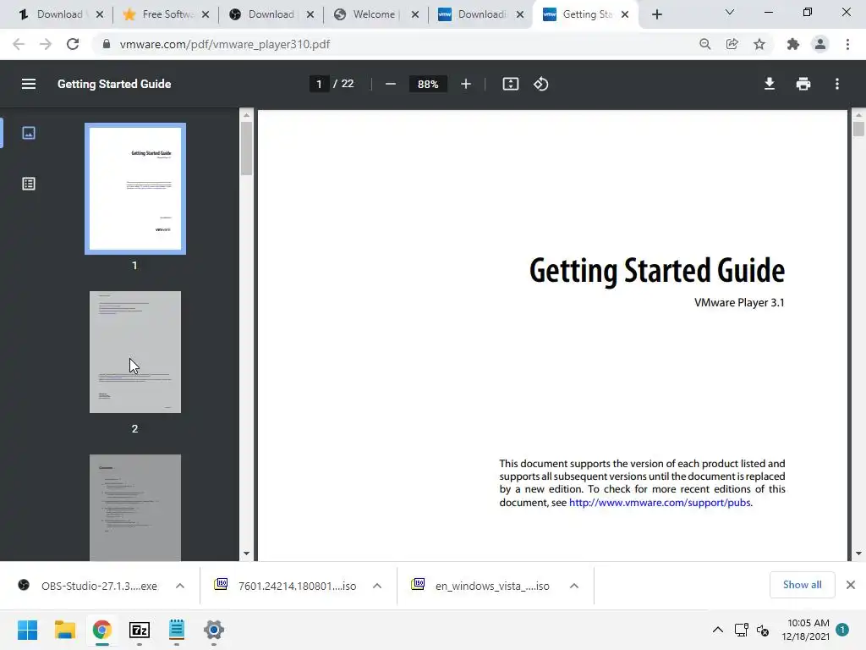Rotate the PDF counterclockwise

coord(540,84)
